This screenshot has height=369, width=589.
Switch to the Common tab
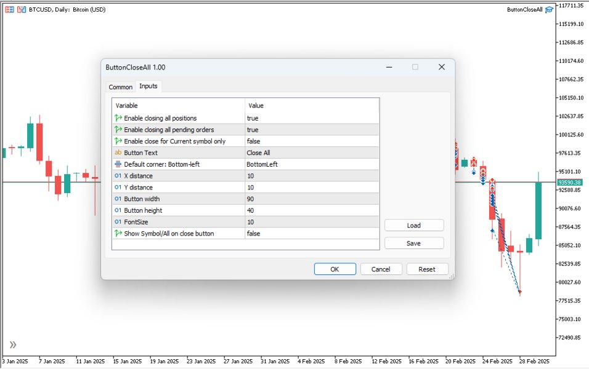coord(120,87)
